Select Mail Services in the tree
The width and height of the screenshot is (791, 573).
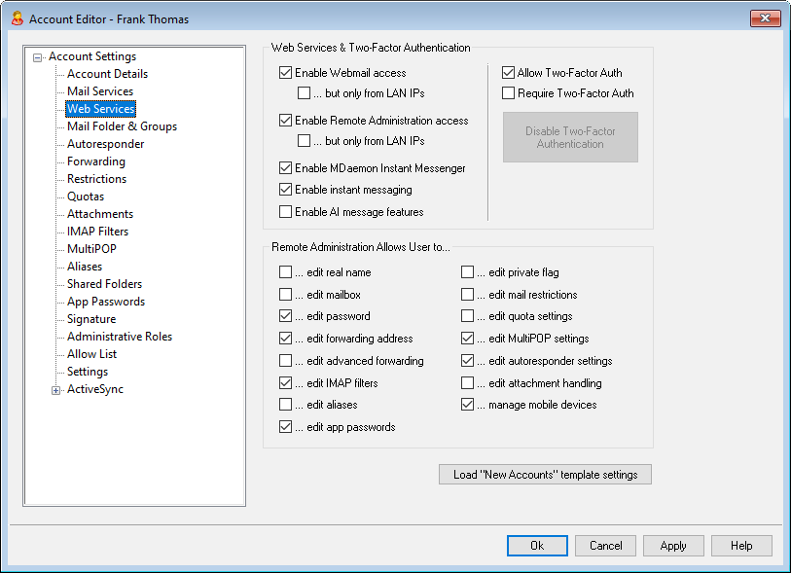(x=99, y=91)
